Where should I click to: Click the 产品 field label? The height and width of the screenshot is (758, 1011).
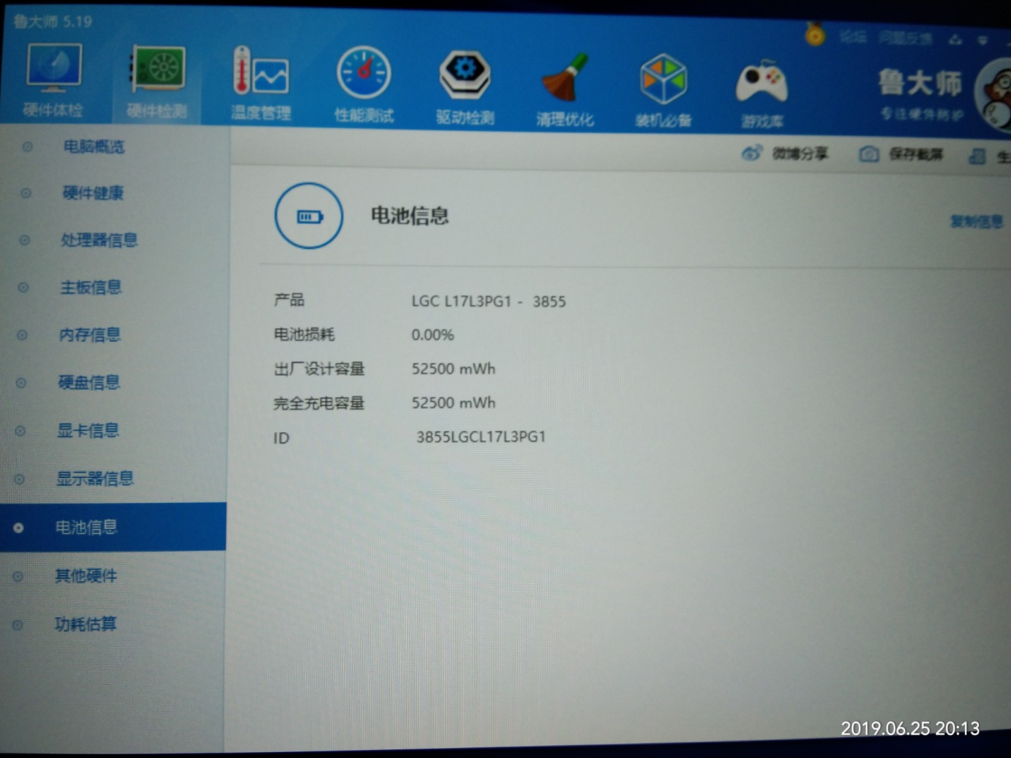289,299
